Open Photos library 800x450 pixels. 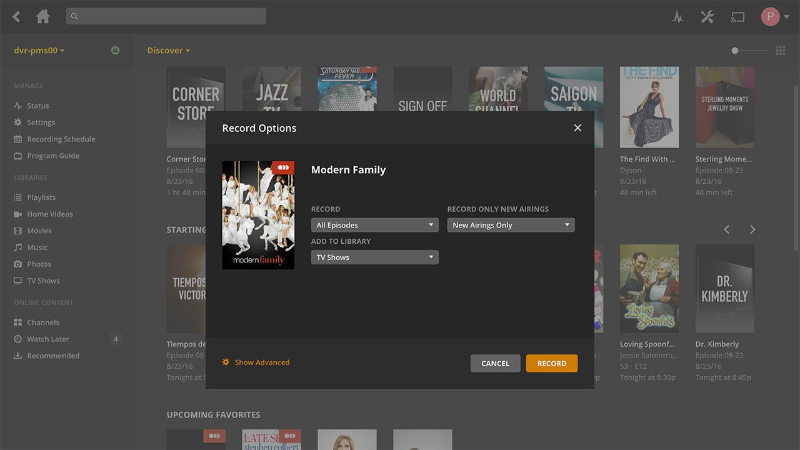pyautogui.click(x=39, y=264)
